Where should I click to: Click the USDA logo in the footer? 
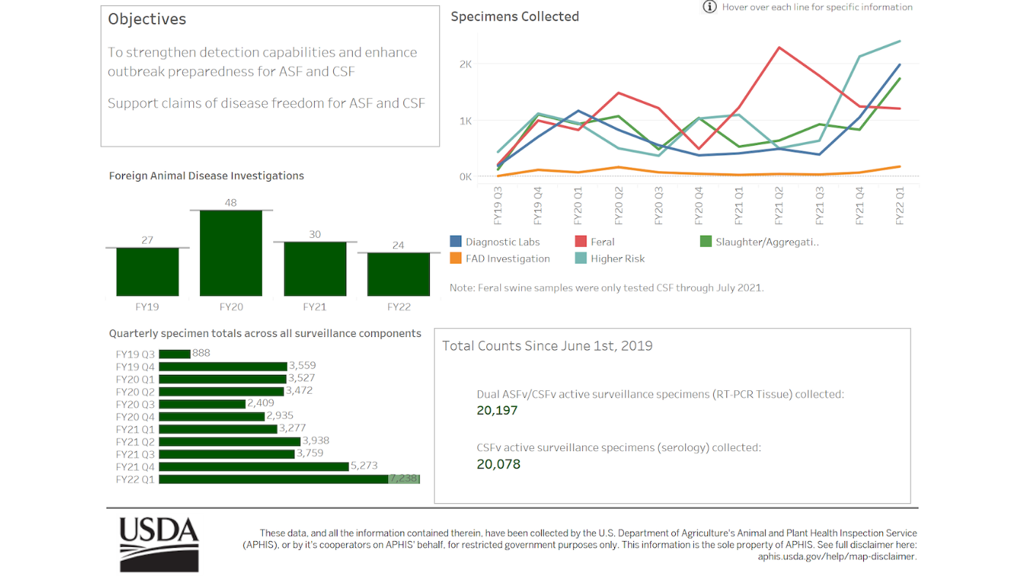pos(158,543)
